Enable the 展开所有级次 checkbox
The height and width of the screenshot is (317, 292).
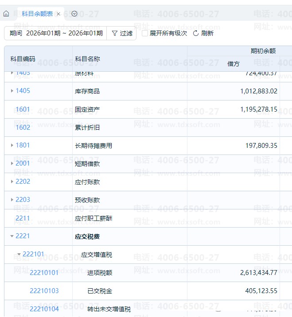pos(145,33)
